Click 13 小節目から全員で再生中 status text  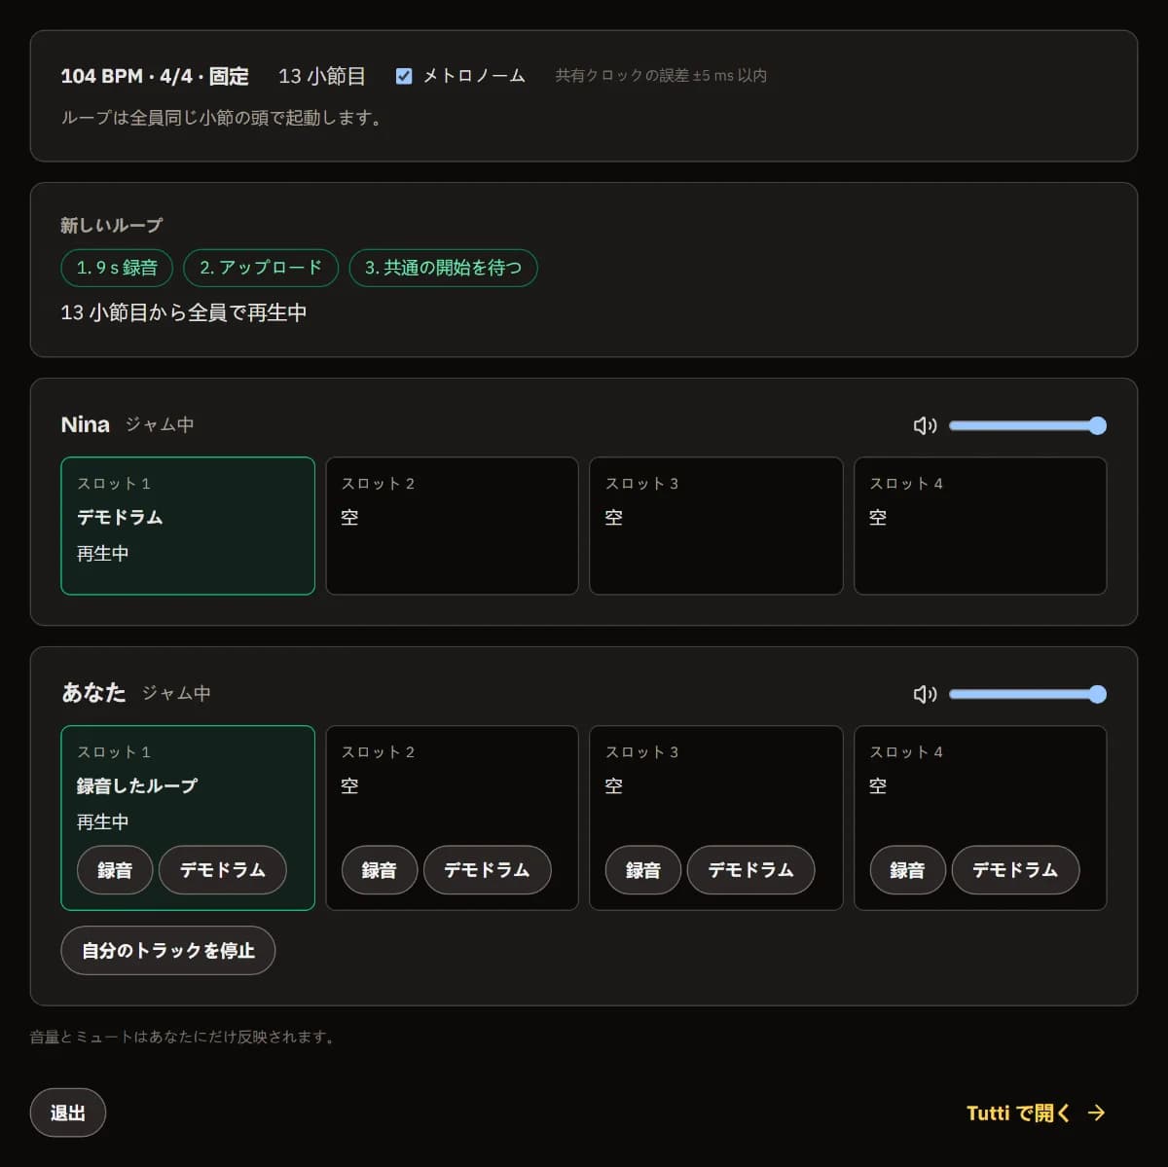tap(184, 312)
